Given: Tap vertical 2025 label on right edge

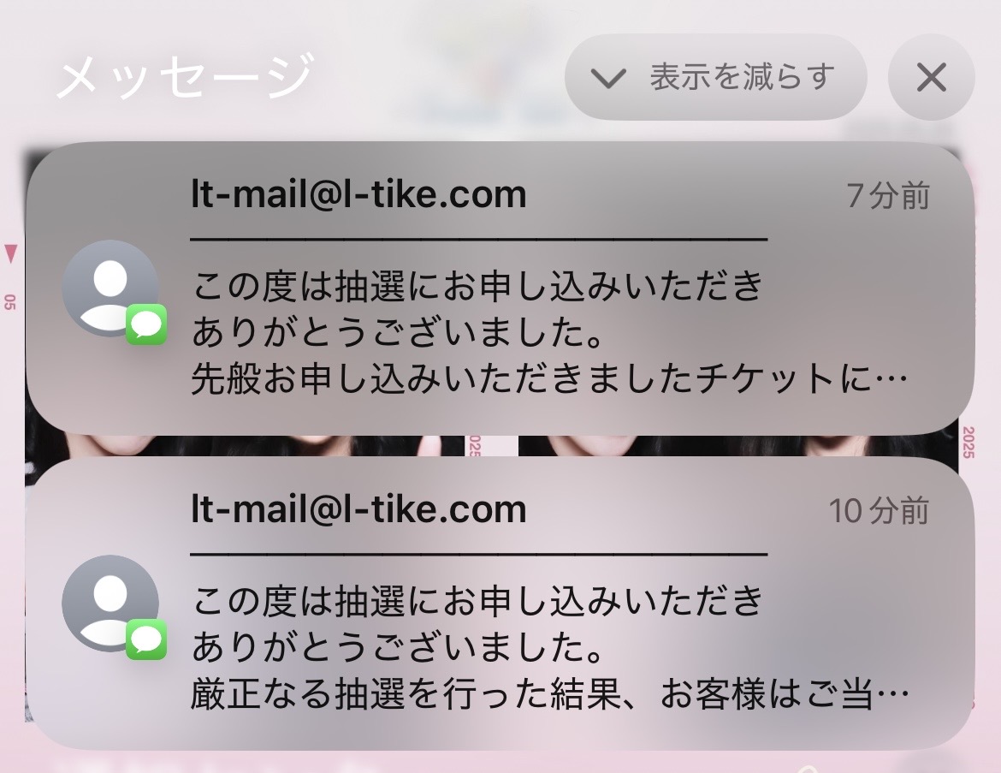Looking at the screenshot, I should click(x=968, y=442).
